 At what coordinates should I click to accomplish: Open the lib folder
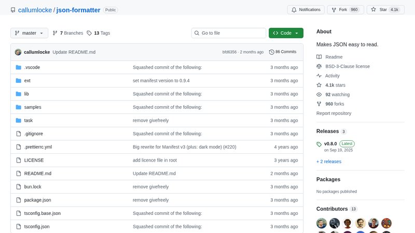[x=26, y=94]
